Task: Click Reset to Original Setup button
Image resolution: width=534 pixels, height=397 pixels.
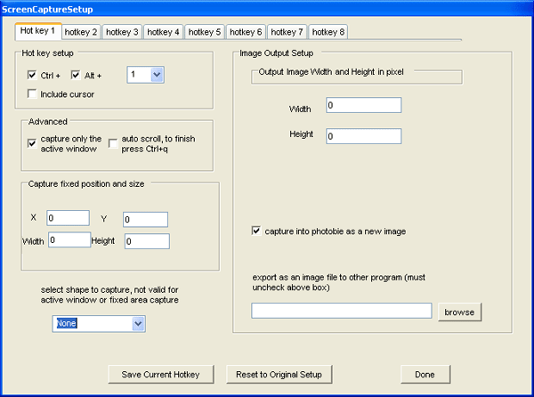Action: [x=279, y=374]
